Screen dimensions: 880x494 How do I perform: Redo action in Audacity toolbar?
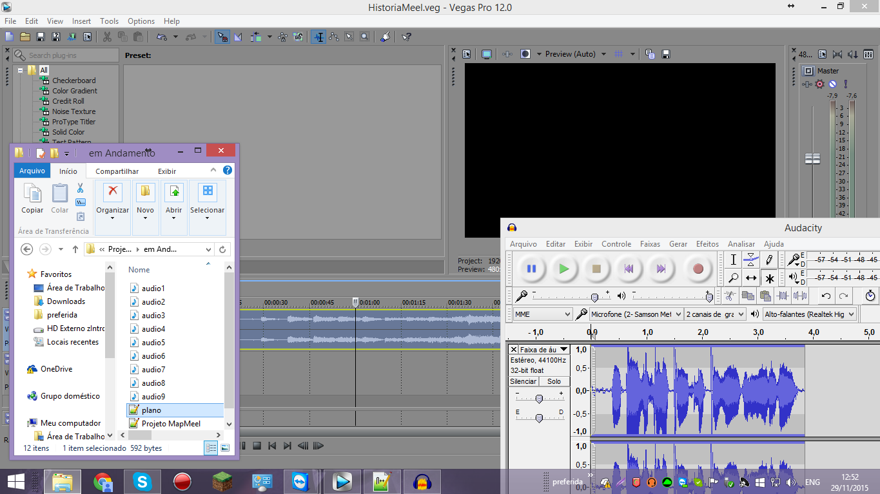843,296
